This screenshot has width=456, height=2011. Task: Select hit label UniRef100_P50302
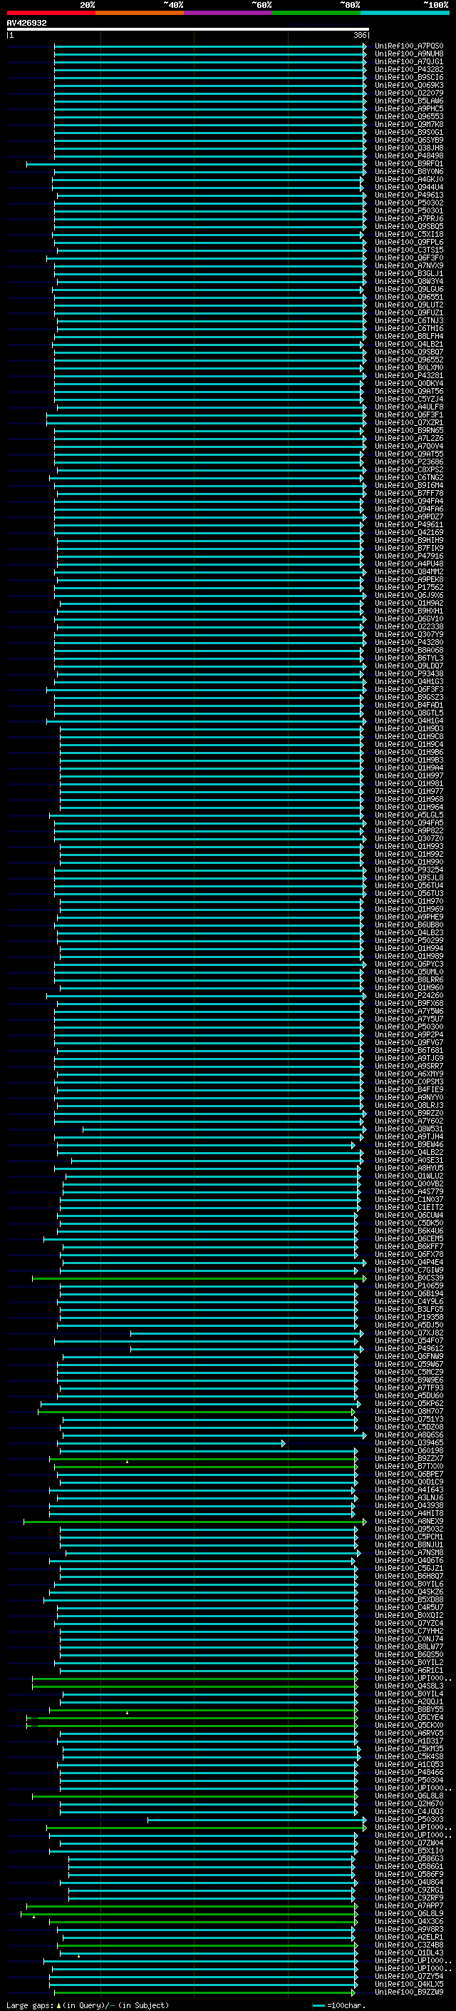point(409,203)
